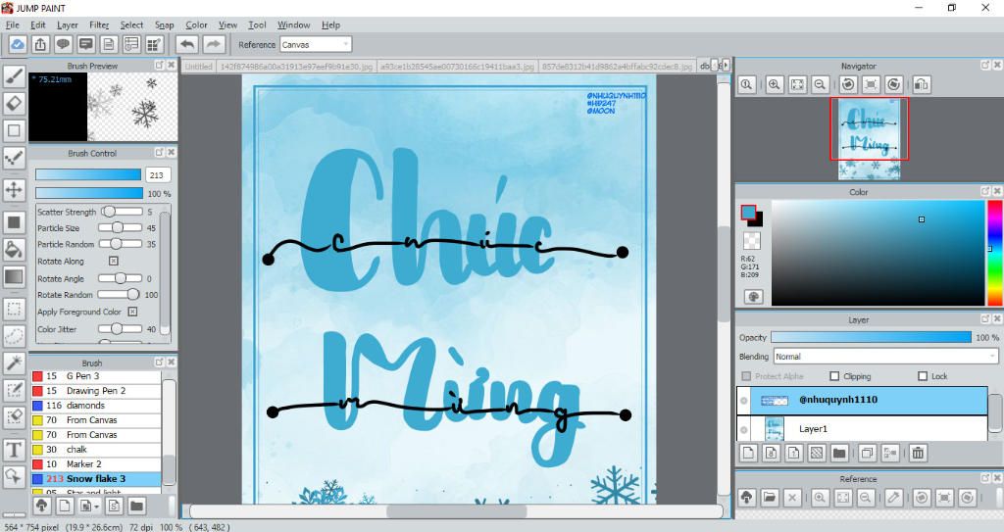This screenshot has height=532, width=1004.
Task: Undo the last action
Action: (x=187, y=44)
